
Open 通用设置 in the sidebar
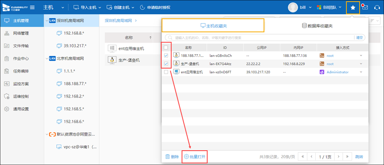21,109
